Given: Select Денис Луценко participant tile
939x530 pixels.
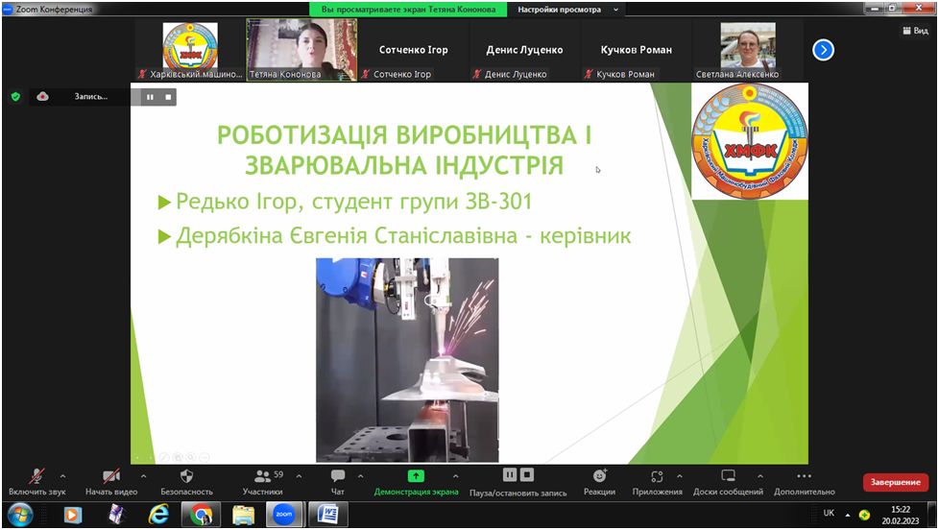Looking at the screenshot, I should pyautogui.click(x=524, y=50).
